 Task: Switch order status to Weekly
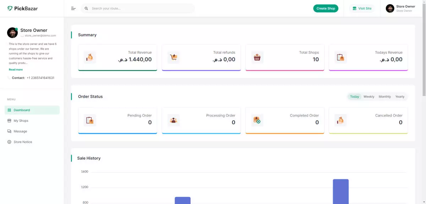pos(369,97)
